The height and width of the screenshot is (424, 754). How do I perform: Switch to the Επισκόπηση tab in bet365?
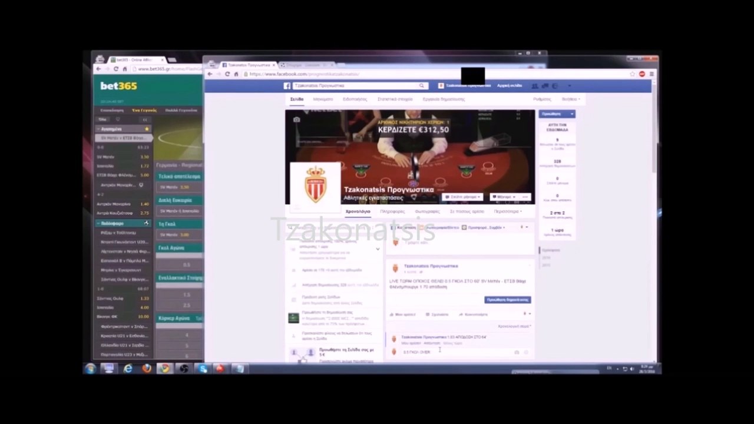coord(112,110)
